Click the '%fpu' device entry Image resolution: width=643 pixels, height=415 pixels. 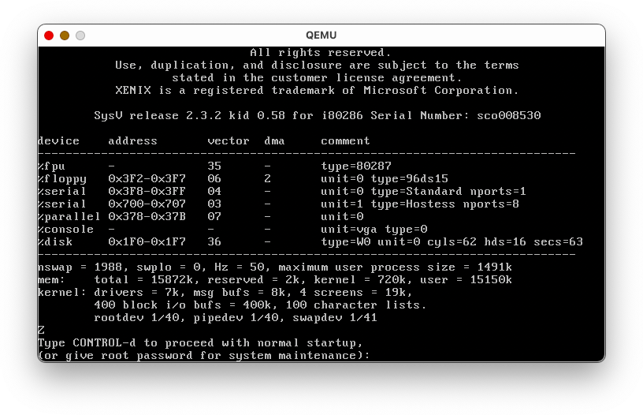point(51,166)
